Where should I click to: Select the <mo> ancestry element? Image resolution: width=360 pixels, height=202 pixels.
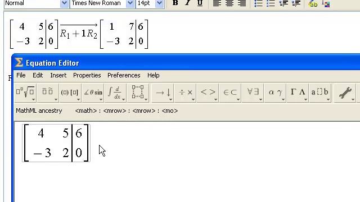tap(170, 111)
